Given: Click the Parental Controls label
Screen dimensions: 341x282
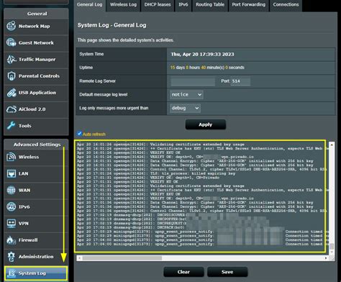Looking at the screenshot, I should pyautogui.click(x=39, y=76).
